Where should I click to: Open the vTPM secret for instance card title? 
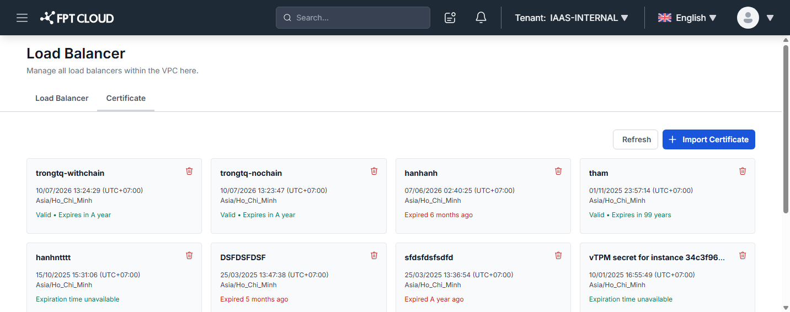657,257
